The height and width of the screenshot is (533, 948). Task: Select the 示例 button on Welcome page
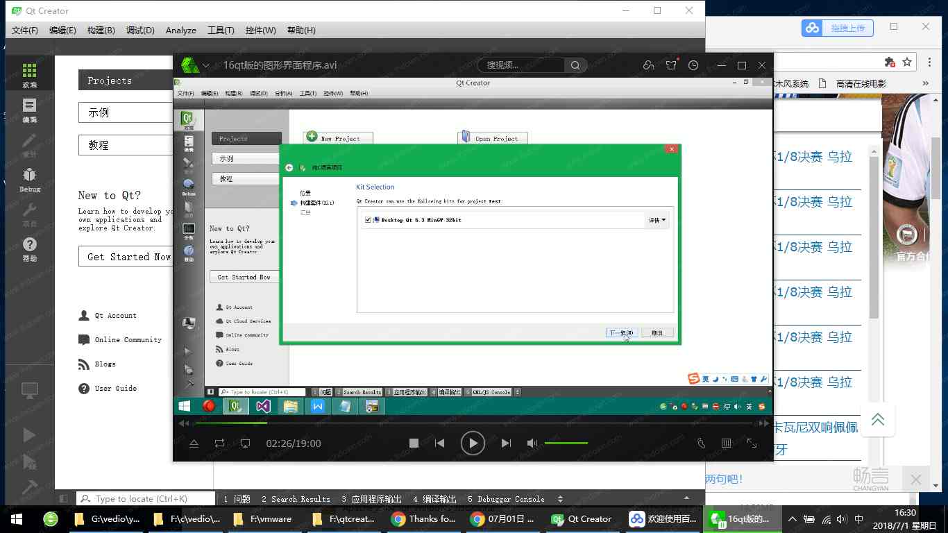click(x=125, y=112)
